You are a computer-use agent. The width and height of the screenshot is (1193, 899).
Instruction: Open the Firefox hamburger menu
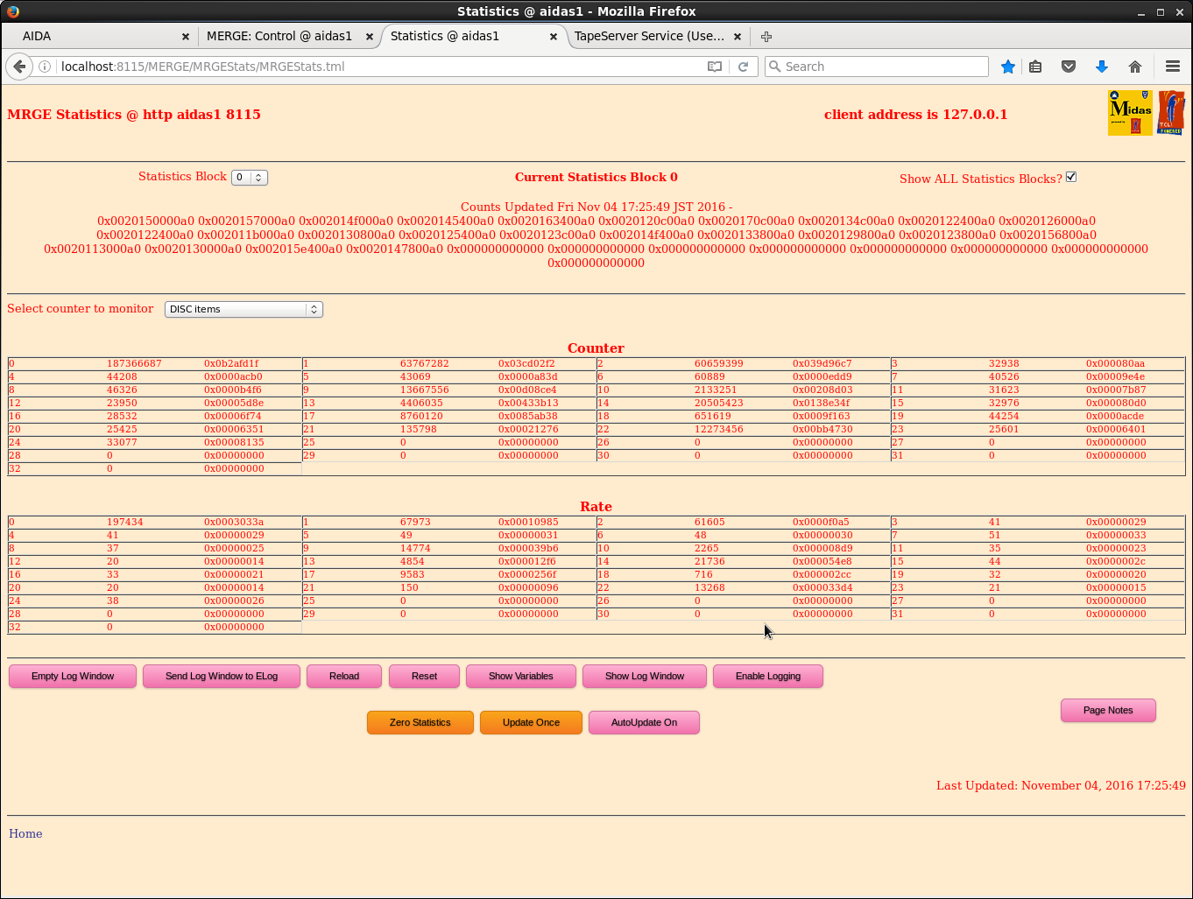[x=1173, y=67]
